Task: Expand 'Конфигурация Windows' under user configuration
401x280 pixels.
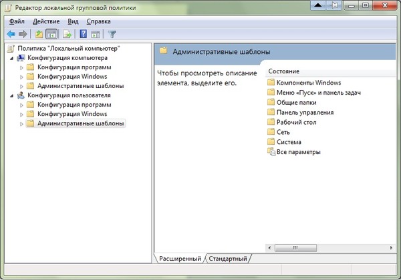Action: pos(21,115)
